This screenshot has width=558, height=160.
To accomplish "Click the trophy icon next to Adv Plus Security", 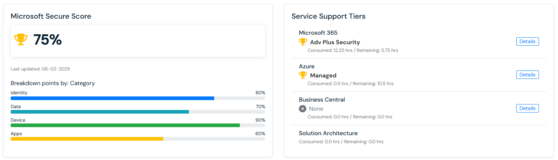I will [303, 42].
